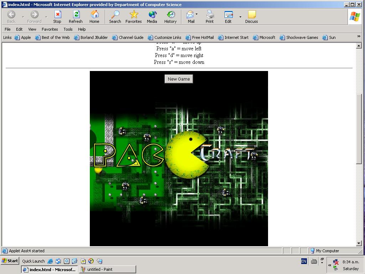The height and width of the screenshot is (274, 365).
Task: Open the Windows Start button
Action: 10,261
